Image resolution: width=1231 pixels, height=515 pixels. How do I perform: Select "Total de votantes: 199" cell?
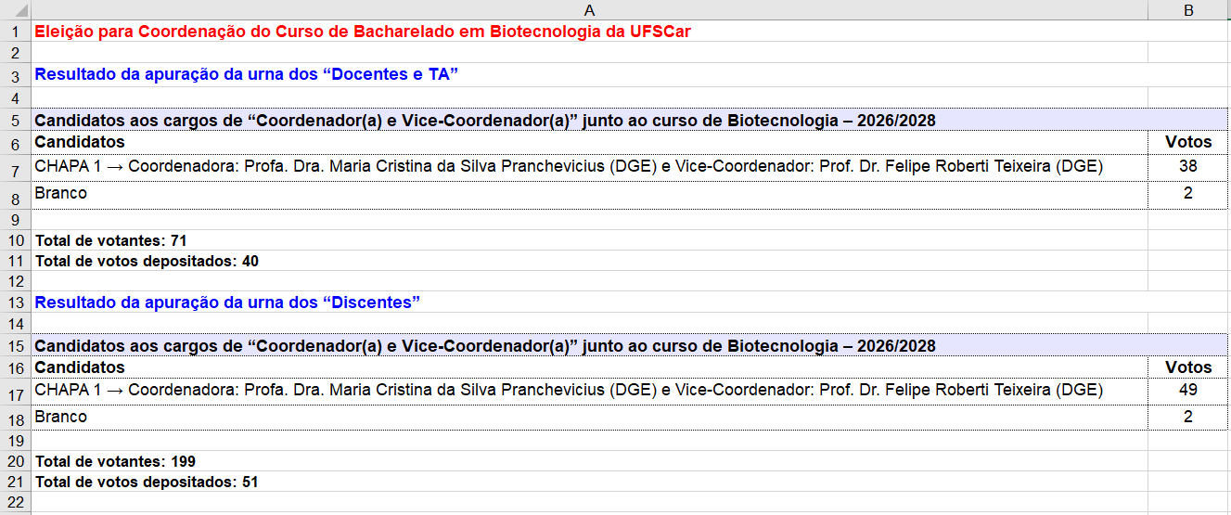(589, 461)
